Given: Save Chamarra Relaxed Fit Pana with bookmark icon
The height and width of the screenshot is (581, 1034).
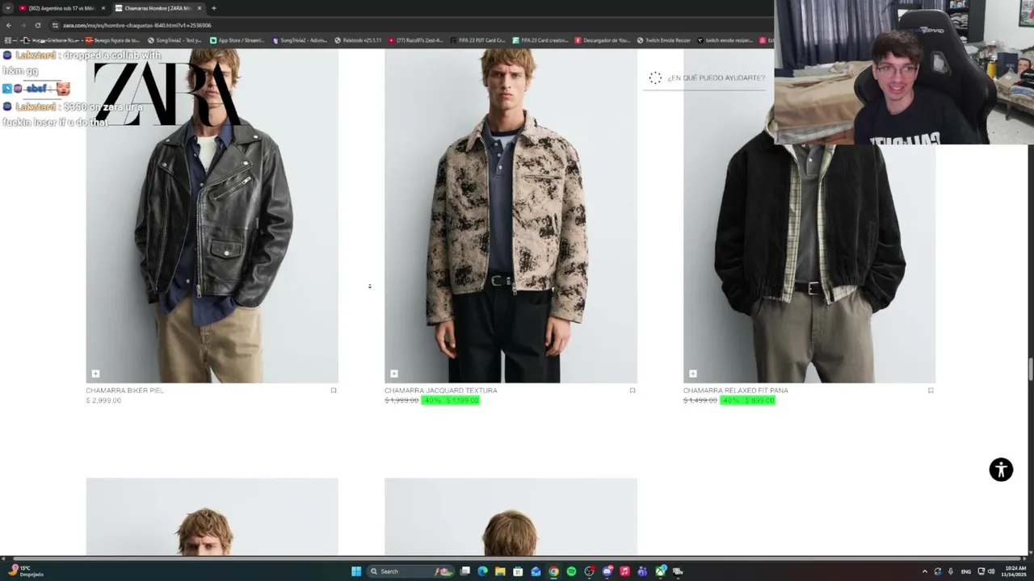Looking at the screenshot, I should click(931, 391).
